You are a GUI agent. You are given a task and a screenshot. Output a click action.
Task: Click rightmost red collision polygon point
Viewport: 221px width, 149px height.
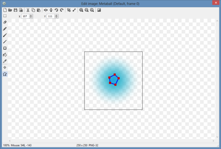point(119,78)
